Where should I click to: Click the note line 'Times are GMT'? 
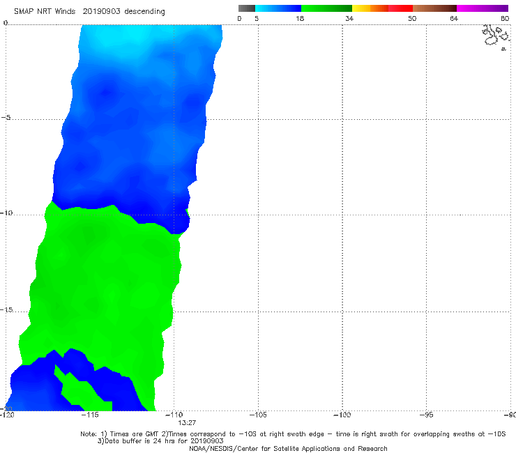coord(135,434)
